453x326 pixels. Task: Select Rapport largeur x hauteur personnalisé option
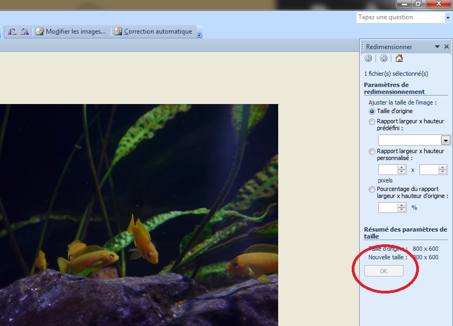click(x=372, y=152)
